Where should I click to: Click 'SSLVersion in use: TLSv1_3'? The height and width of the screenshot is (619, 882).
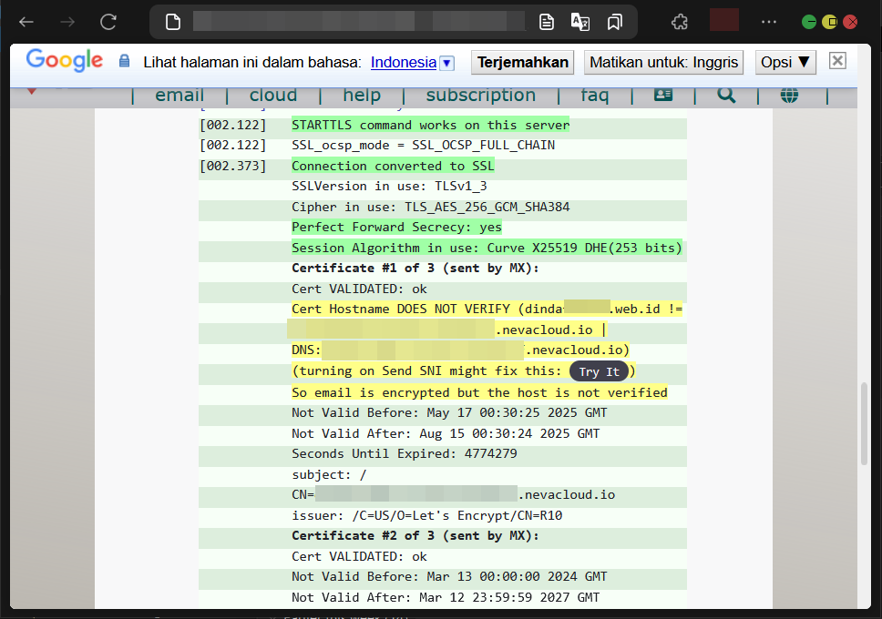click(389, 186)
